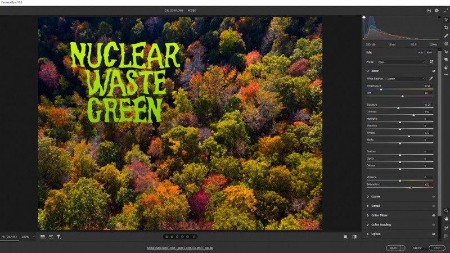Rate image with fifth star
Screen dimensions: 450x253
coord(187,237)
